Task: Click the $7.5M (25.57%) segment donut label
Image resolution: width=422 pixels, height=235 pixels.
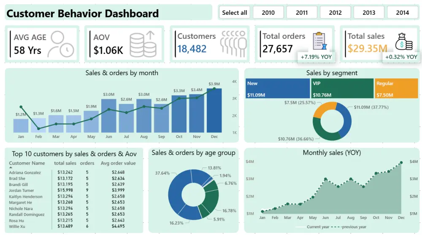Action: (300, 103)
